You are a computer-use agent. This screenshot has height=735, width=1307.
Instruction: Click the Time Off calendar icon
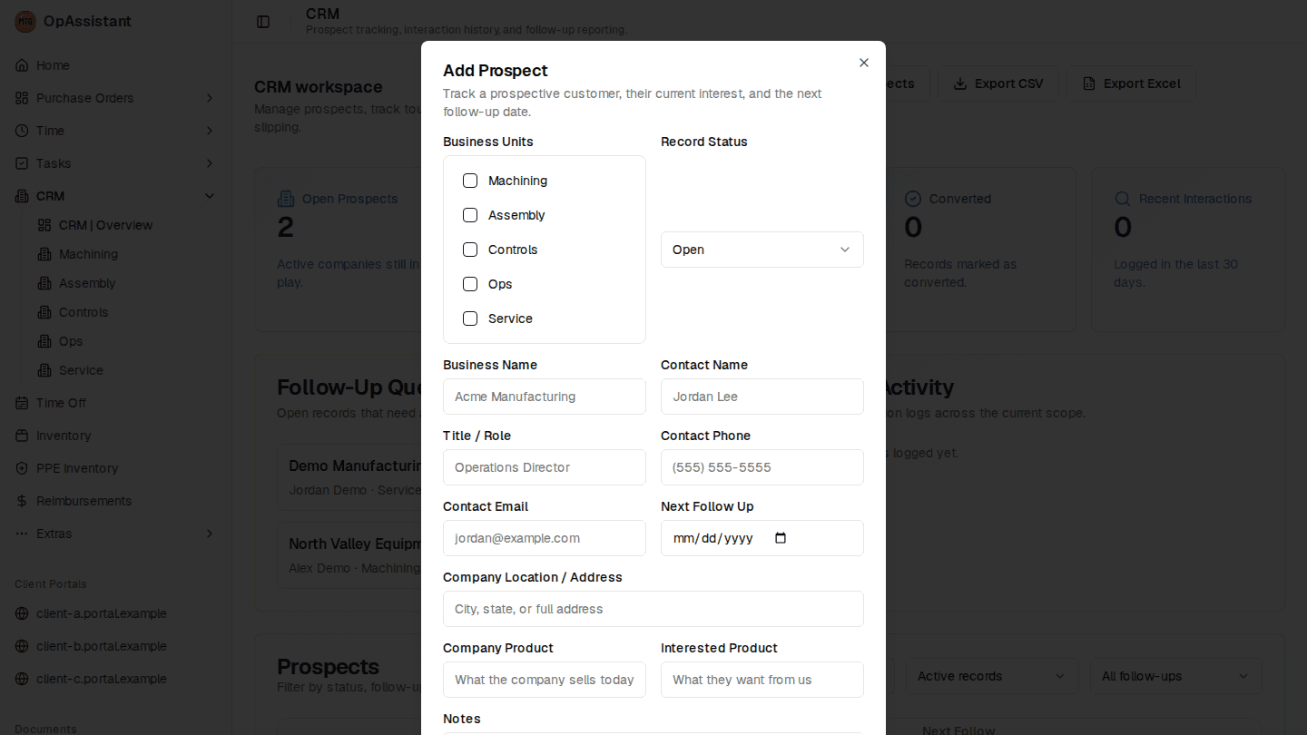22,403
